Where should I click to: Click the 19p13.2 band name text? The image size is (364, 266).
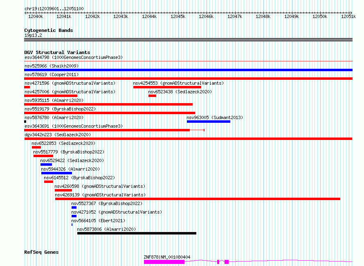pos(33,35)
